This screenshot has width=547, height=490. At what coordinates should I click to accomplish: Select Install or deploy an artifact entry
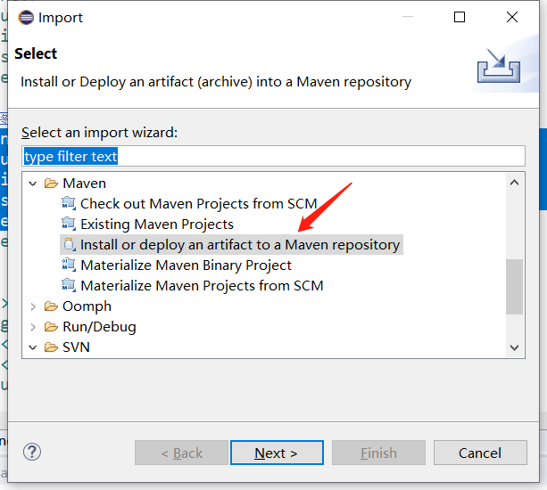(x=240, y=244)
